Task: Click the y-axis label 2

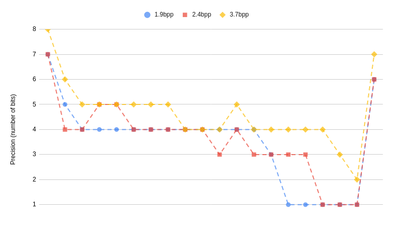Action: tap(34, 179)
